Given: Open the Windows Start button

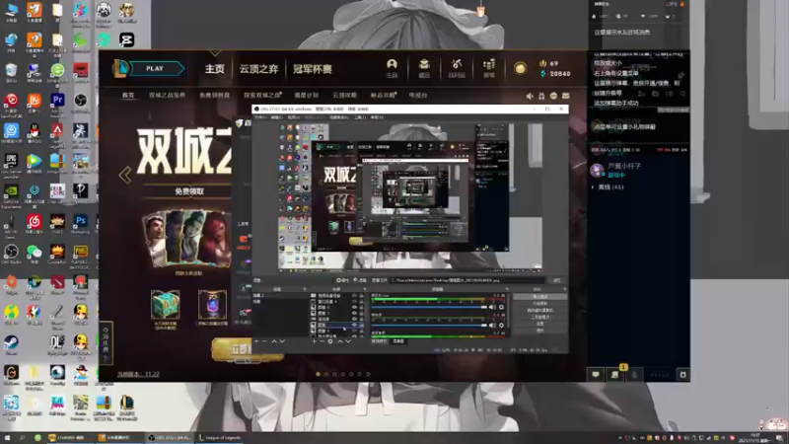Looking at the screenshot, I should click(7, 438).
